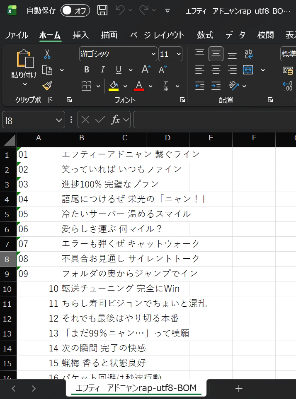This screenshot has width=296, height=399.
Task: Expand the 貼り付け options arrow
Action: coord(25,84)
